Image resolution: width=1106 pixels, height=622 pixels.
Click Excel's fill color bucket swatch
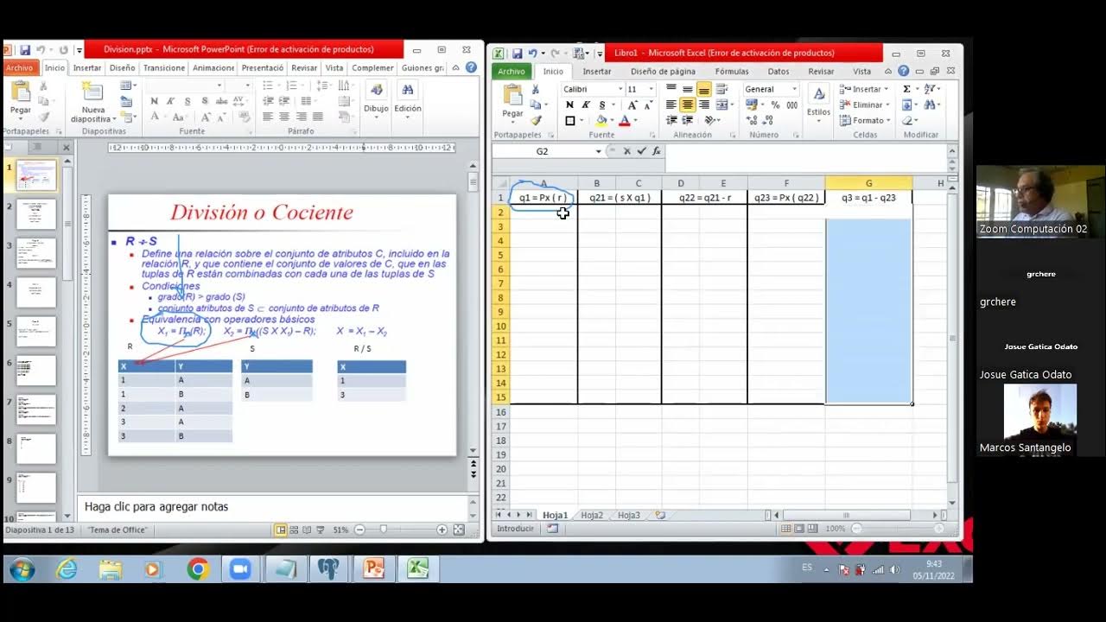[601, 121]
